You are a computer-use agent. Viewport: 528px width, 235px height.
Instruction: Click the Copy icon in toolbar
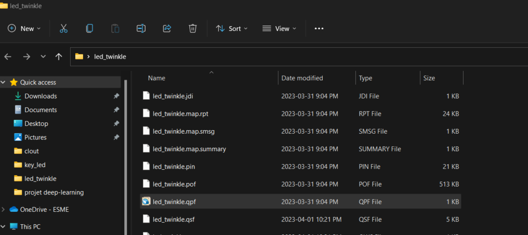(x=90, y=29)
